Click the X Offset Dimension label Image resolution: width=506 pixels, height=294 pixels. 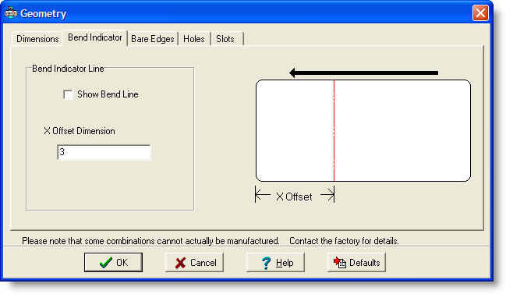(x=80, y=131)
